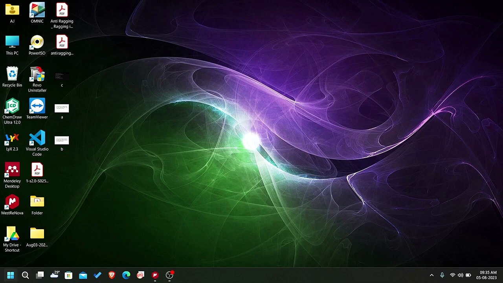
Task: Check battery status in system tray
Action: coord(468,275)
